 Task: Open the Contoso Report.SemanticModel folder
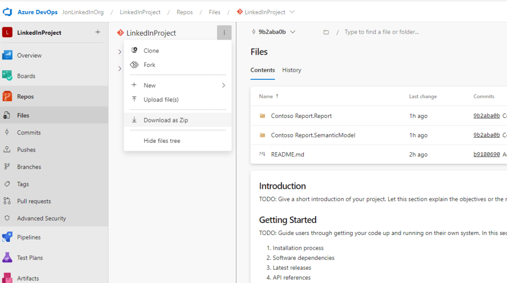coord(313,135)
